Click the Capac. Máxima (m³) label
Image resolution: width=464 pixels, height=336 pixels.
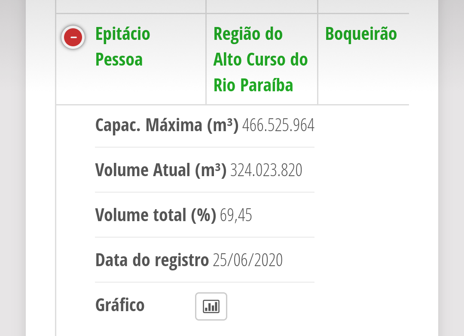(167, 125)
